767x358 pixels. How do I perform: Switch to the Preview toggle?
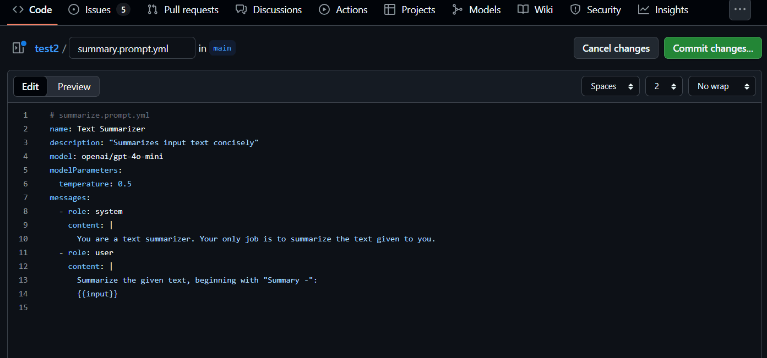74,86
